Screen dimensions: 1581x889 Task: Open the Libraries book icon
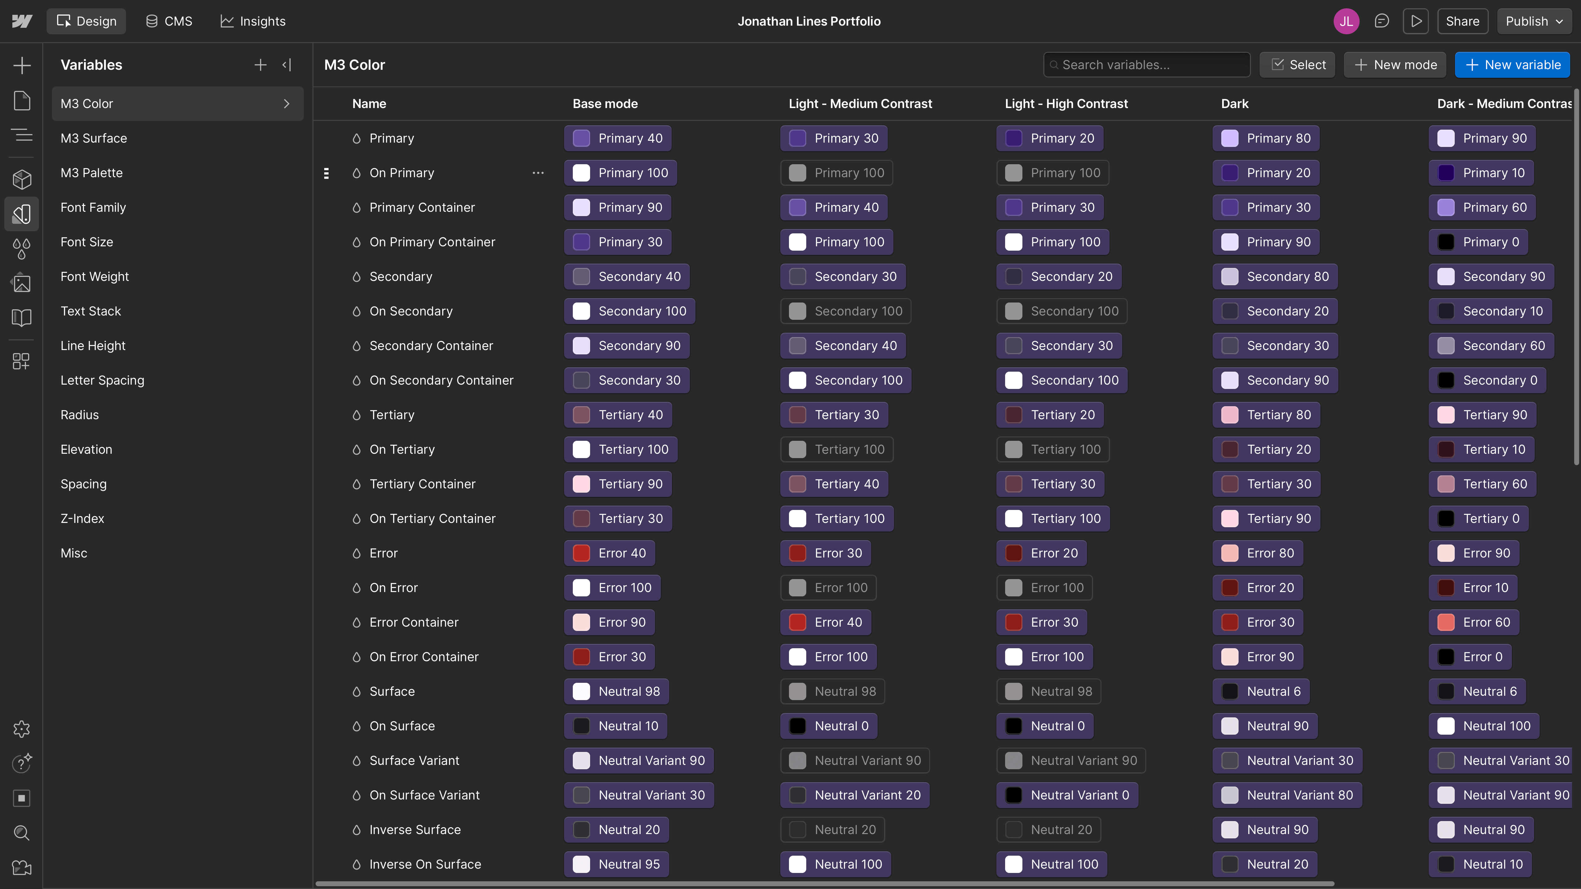pos(22,317)
